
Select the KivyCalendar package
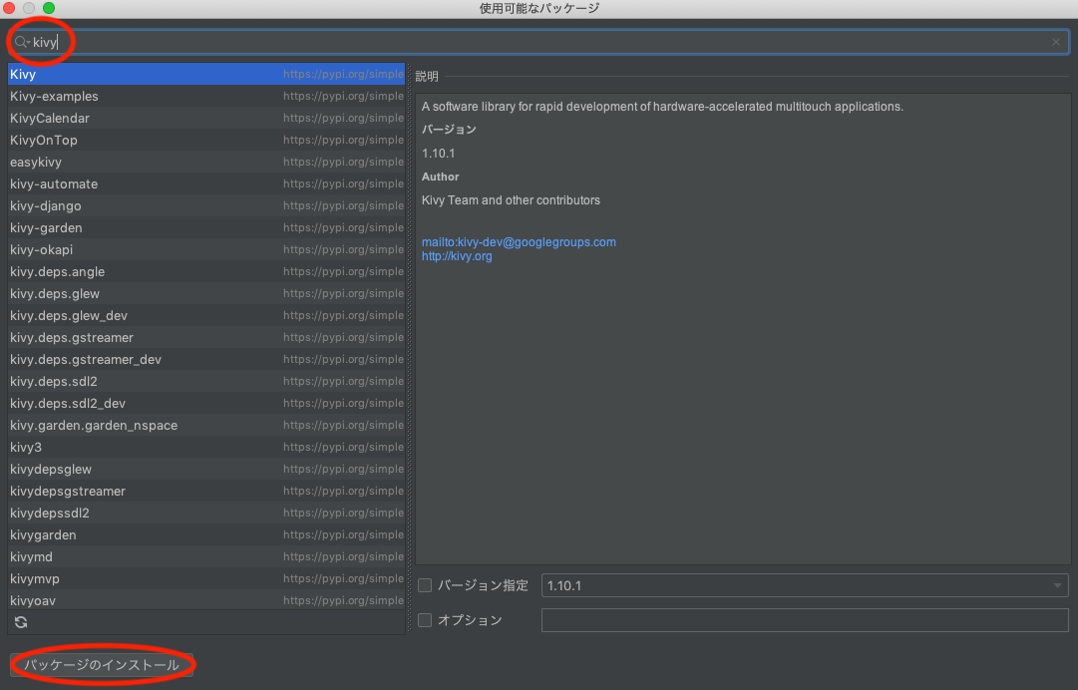[206, 119]
